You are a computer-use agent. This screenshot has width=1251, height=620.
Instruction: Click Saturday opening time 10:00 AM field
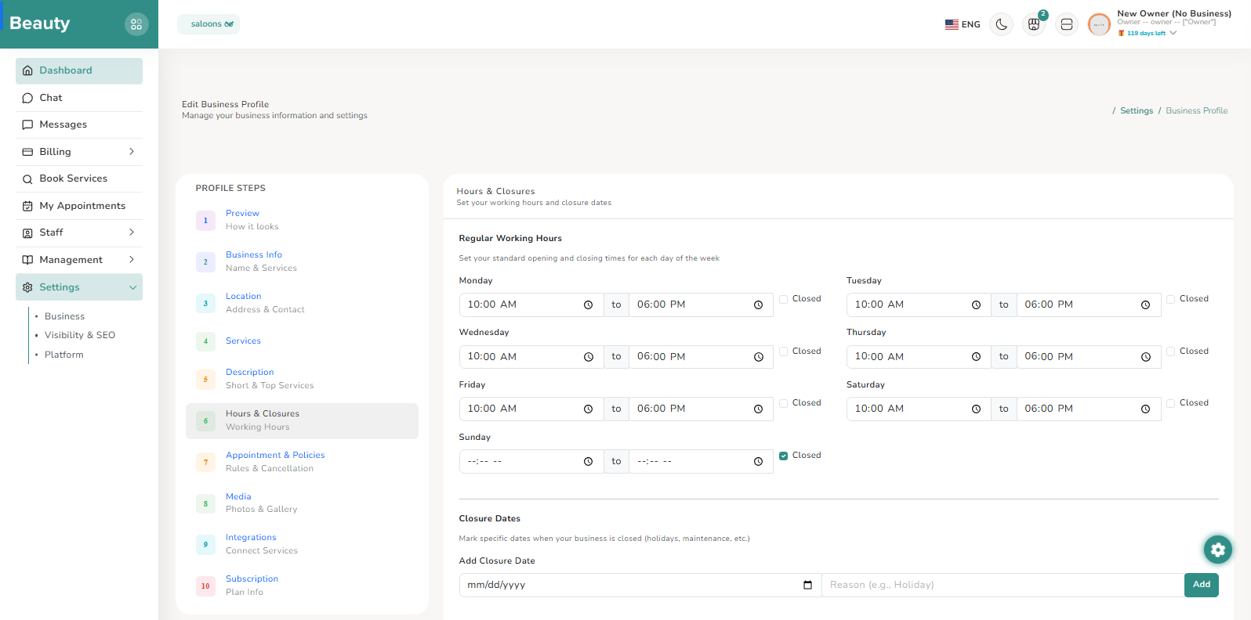tap(919, 409)
